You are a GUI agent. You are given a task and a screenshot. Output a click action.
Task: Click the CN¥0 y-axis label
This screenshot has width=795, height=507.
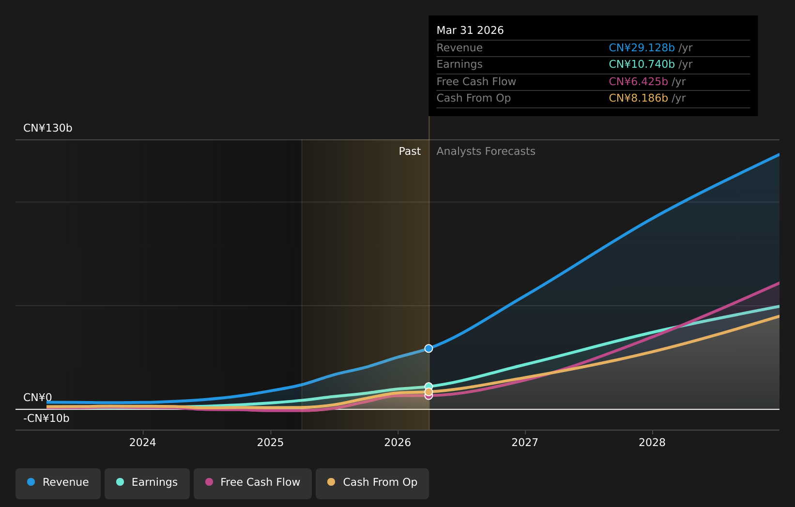pos(38,398)
